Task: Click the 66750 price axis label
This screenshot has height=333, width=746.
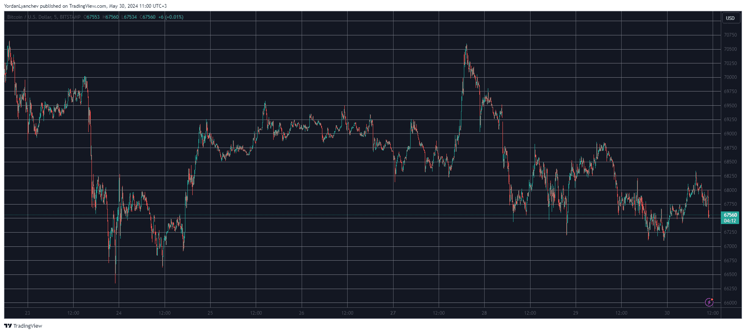Action: 730,261
